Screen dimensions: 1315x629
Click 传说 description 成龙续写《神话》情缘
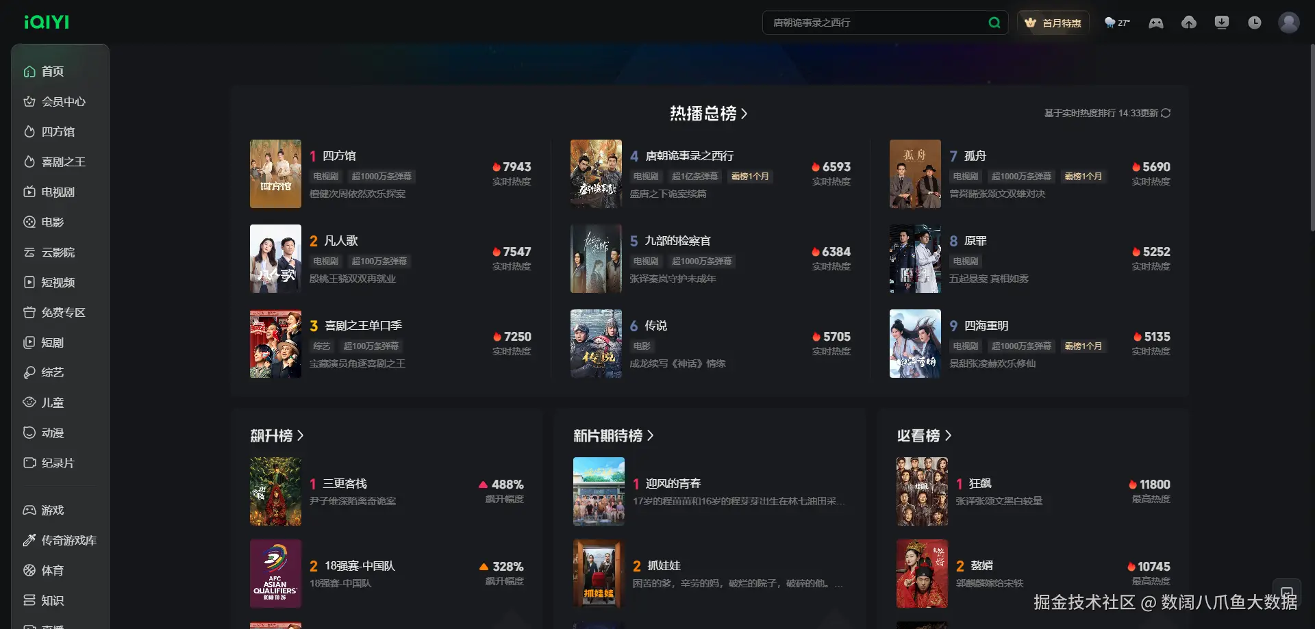tap(677, 363)
